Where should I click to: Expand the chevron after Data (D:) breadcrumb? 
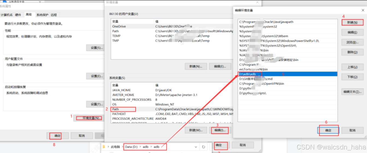[140, 147]
